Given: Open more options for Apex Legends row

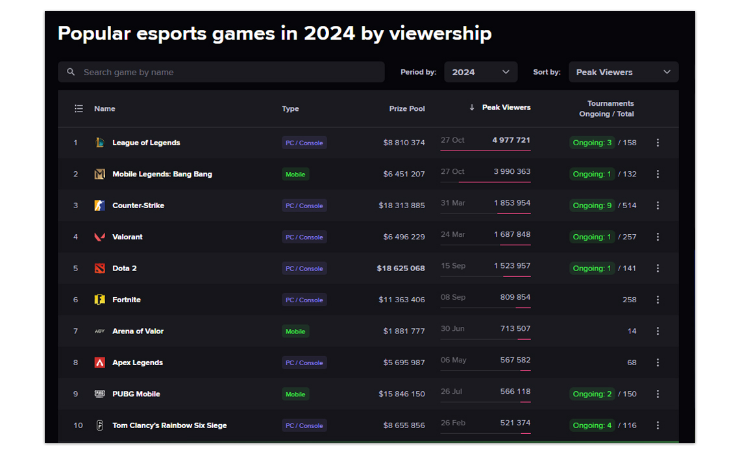Looking at the screenshot, I should 658,363.
